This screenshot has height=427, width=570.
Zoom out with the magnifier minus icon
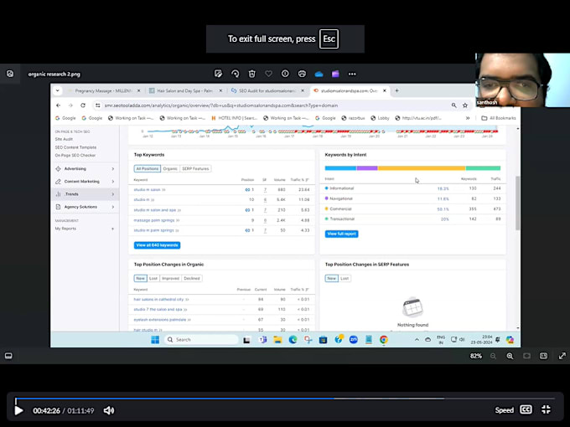[493, 356]
